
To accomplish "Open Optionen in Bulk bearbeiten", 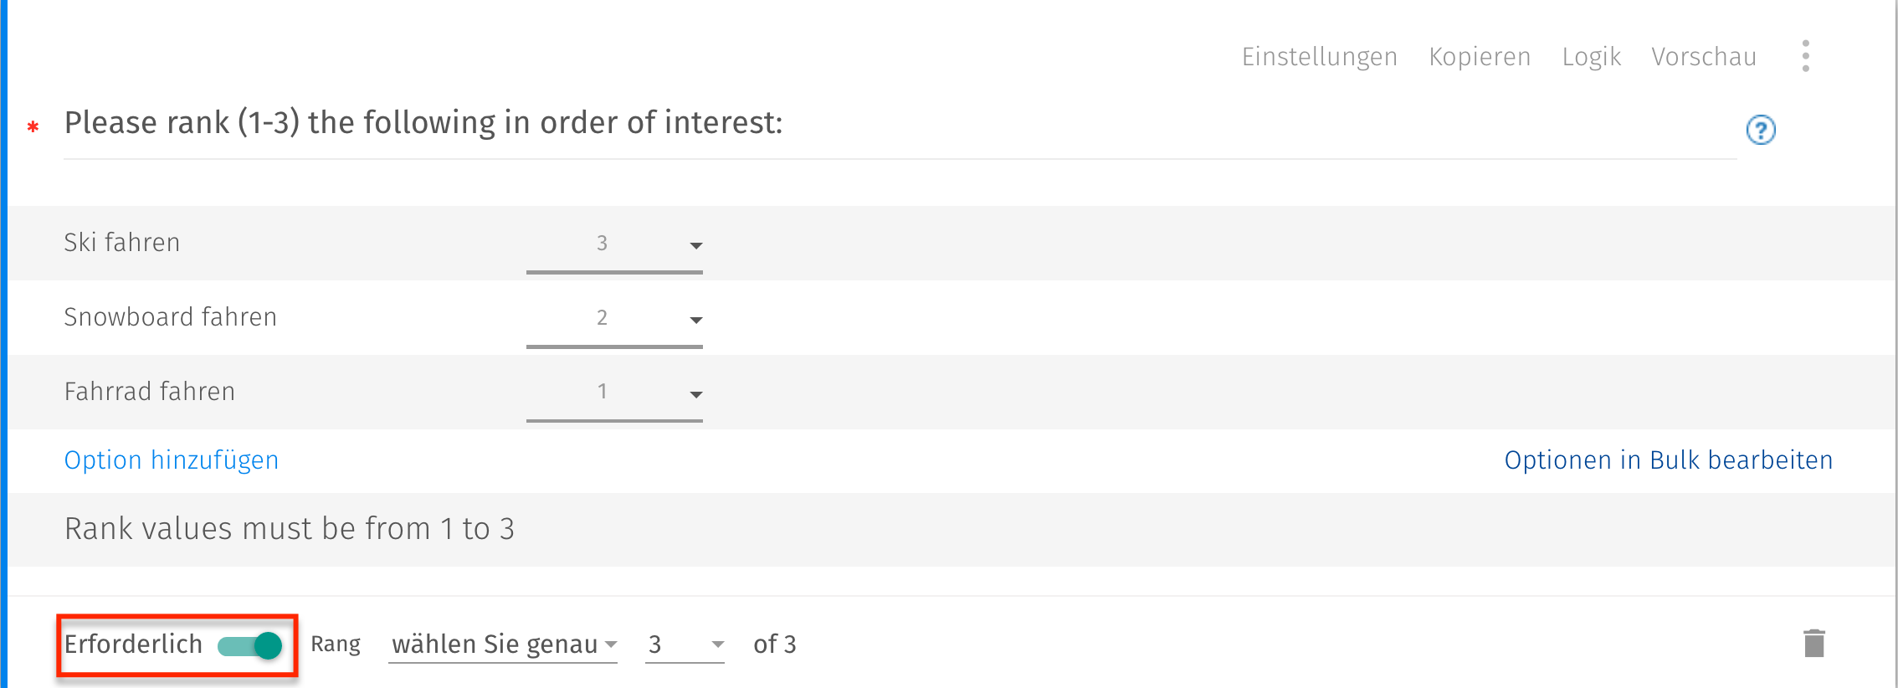I will point(1668,460).
